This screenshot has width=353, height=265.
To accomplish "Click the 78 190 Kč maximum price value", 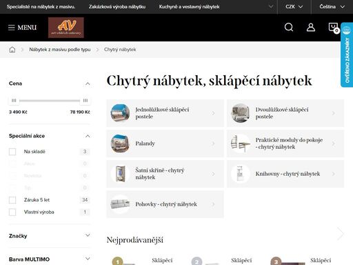I will pyautogui.click(x=80, y=112).
